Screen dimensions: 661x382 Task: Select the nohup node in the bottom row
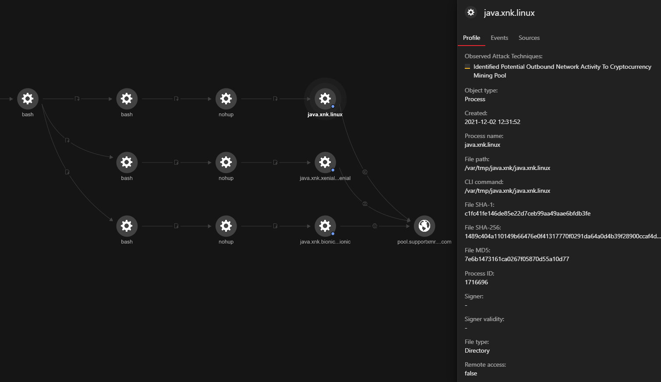tap(226, 226)
